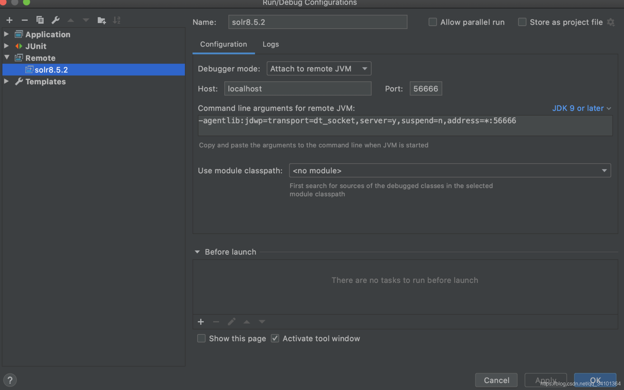Image resolution: width=624 pixels, height=390 pixels.
Task: Collapse the Remote tree node
Action: tap(7, 57)
